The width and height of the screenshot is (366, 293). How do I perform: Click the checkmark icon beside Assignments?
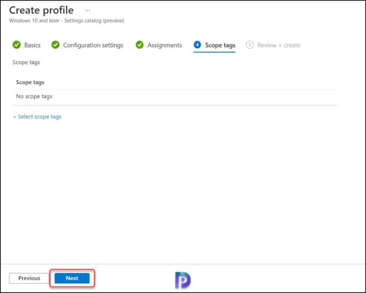tap(139, 45)
